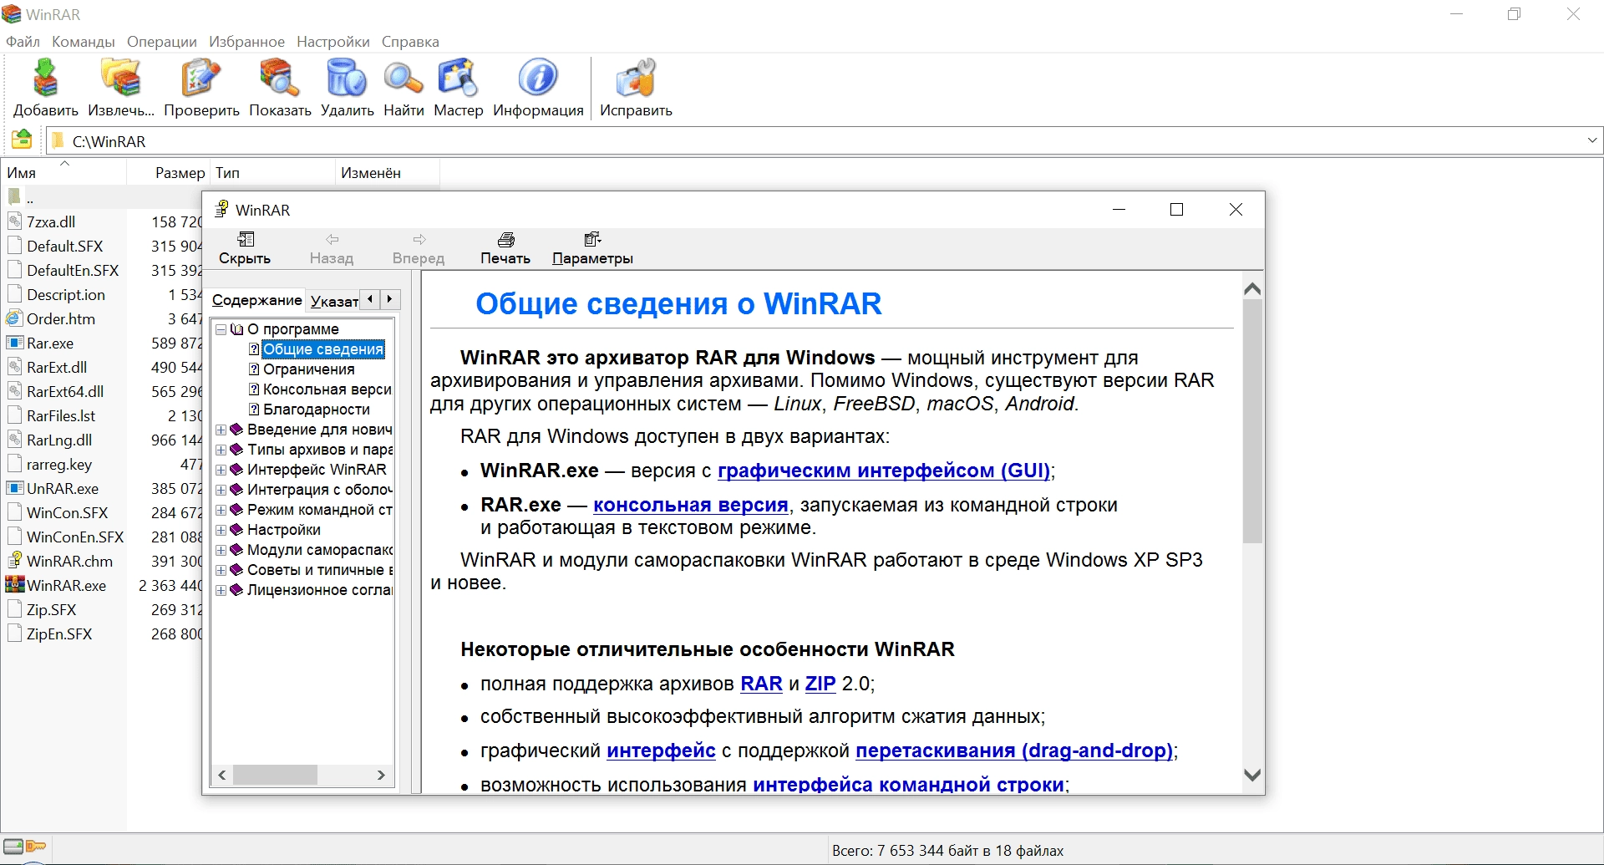Select WinRAR.chm help file icon
Screen dimensions: 1604x865
point(14,561)
